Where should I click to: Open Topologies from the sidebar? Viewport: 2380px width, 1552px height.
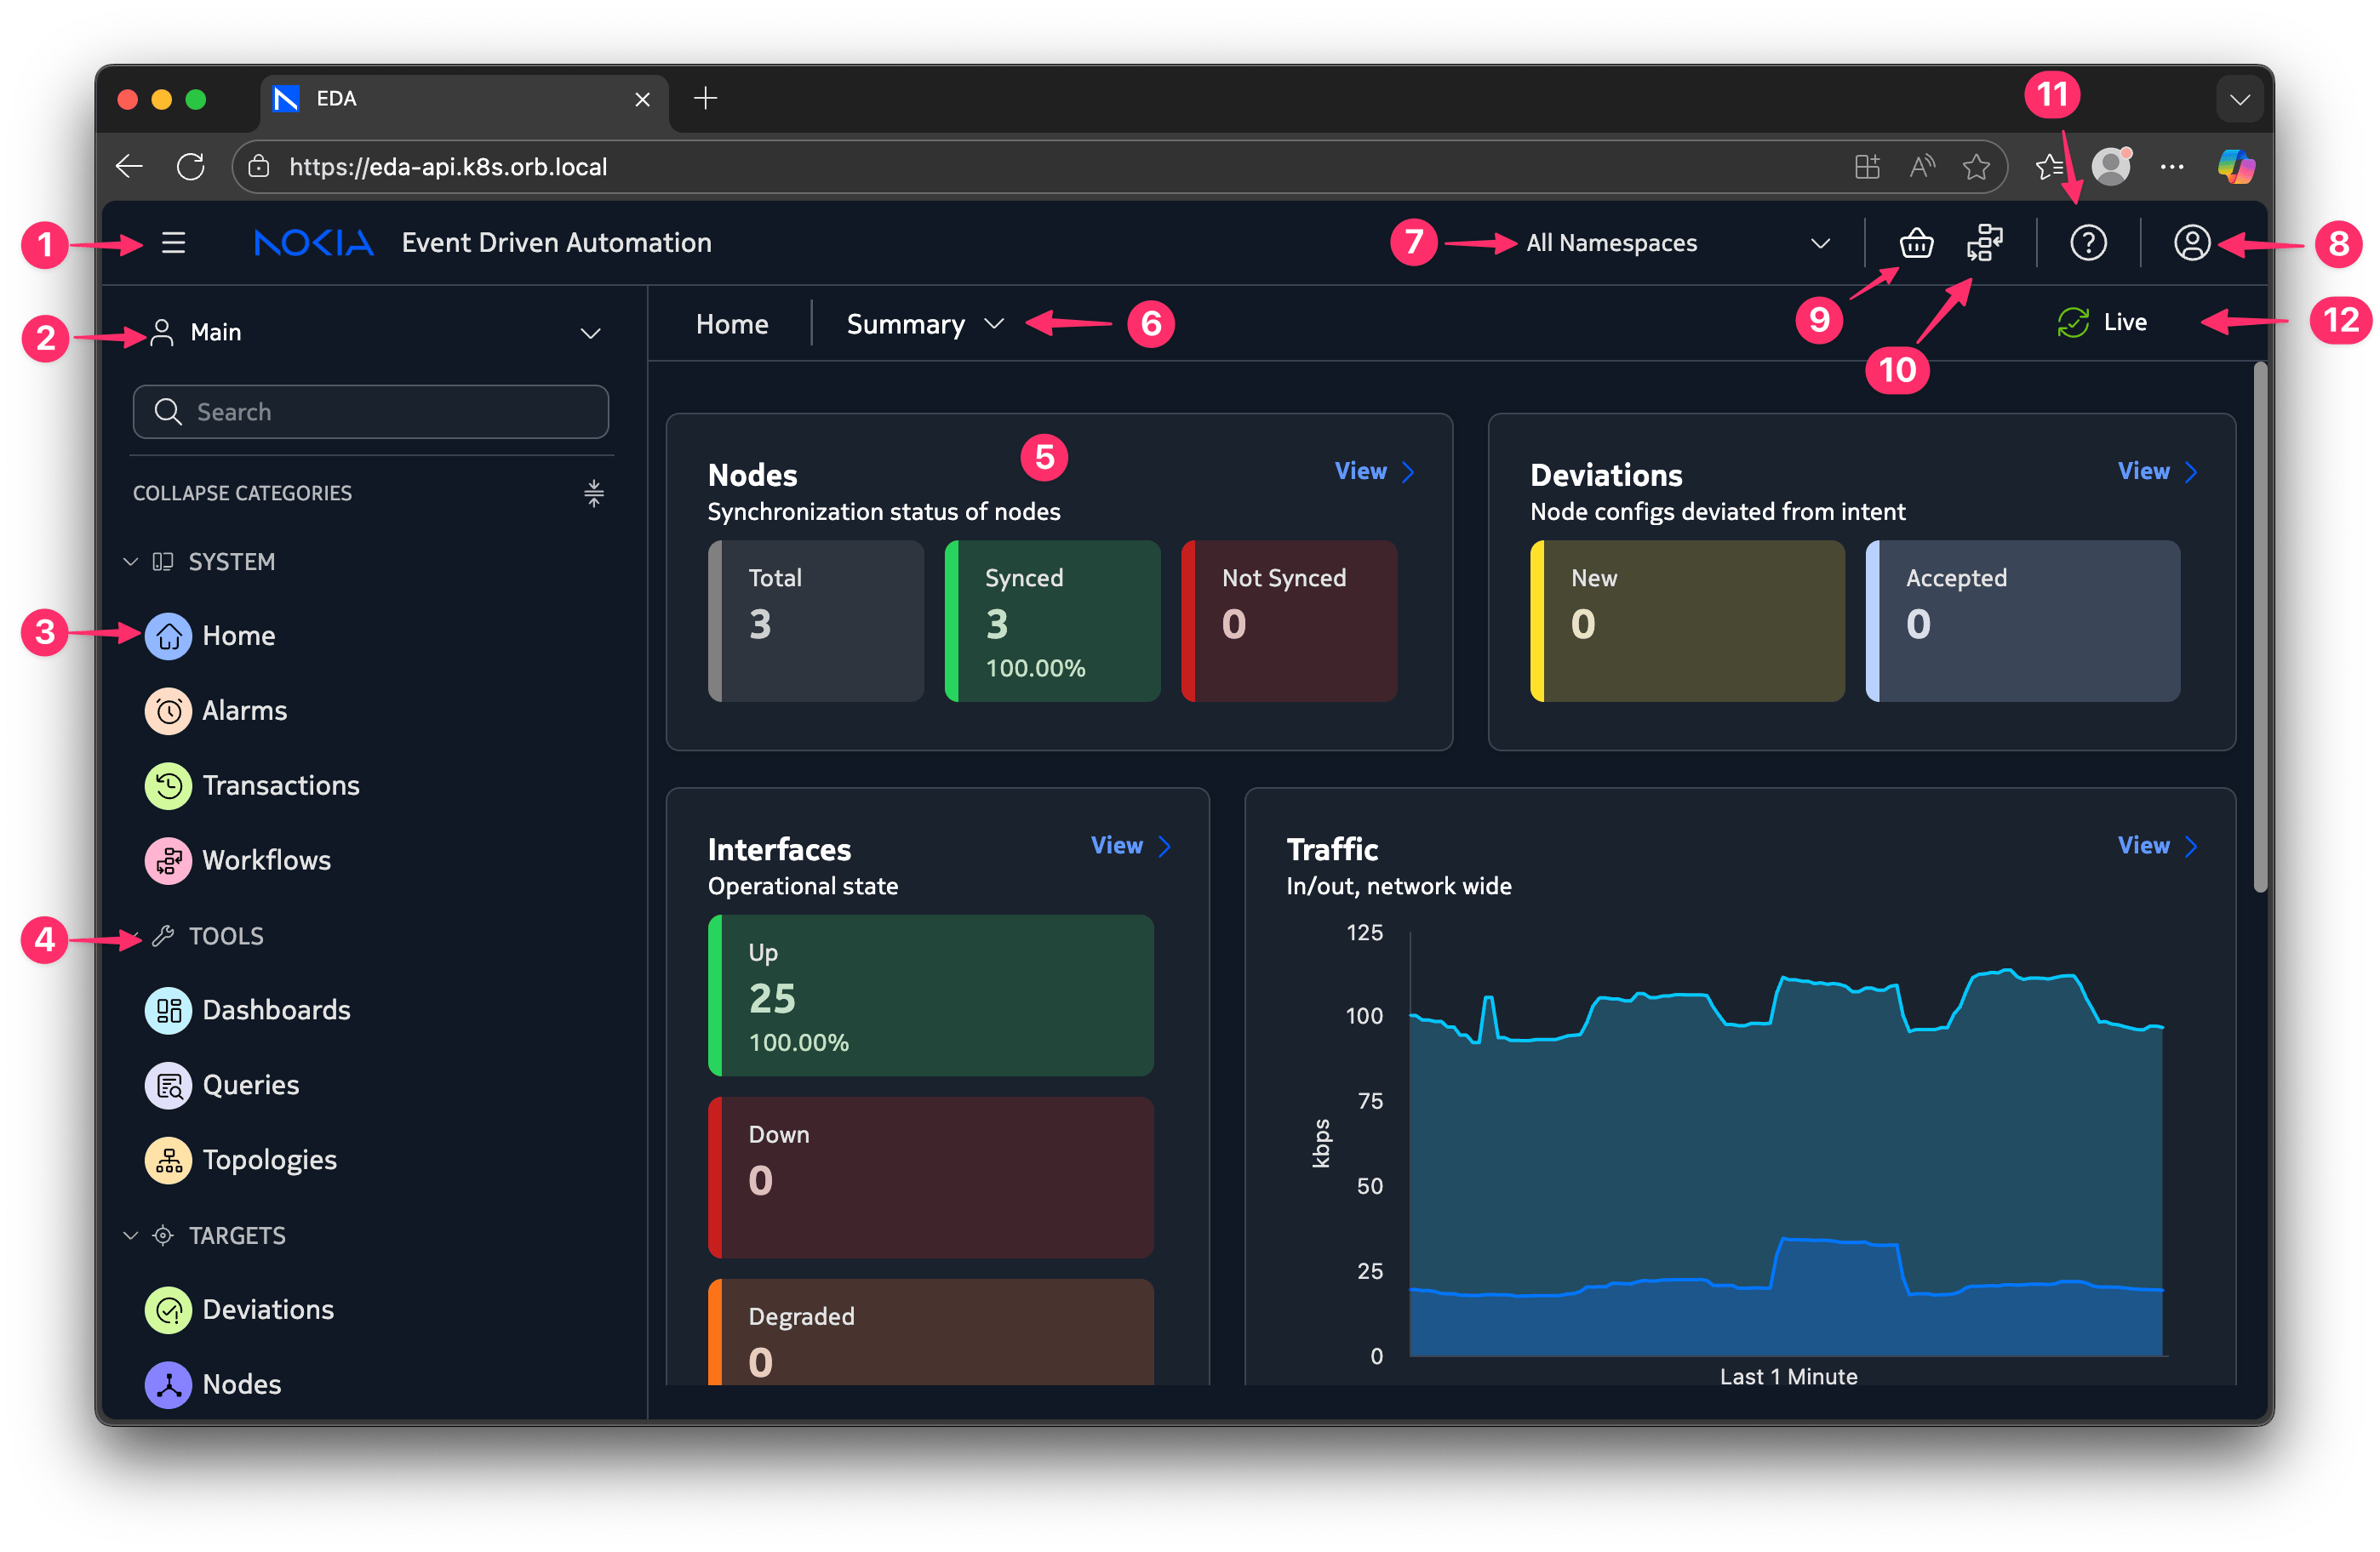click(x=268, y=1159)
